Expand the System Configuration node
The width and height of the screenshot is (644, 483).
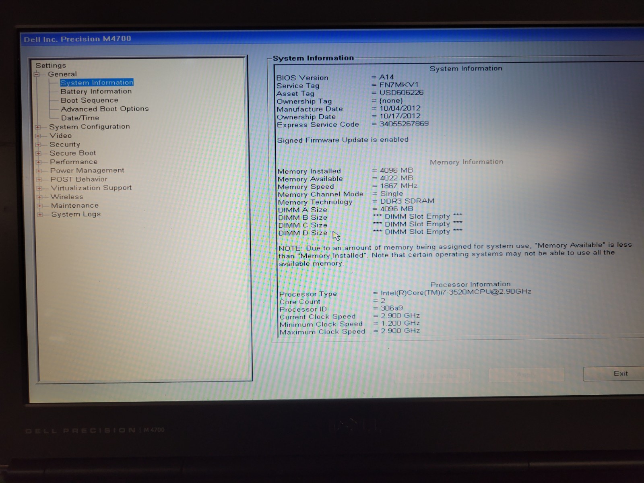(x=38, y=127)
